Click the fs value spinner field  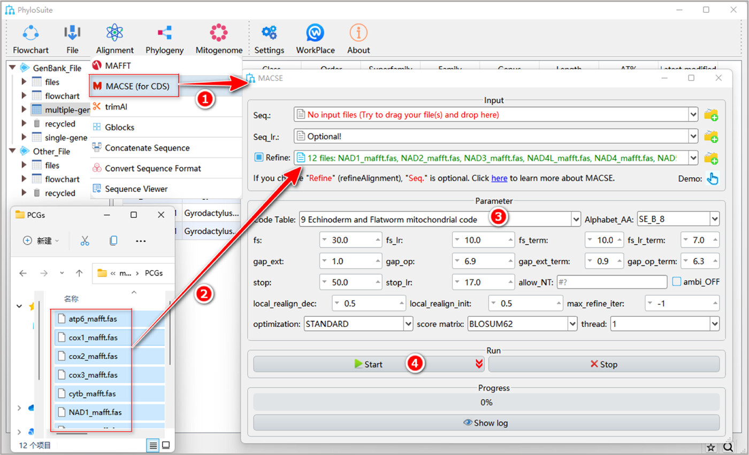pos(349,240)
